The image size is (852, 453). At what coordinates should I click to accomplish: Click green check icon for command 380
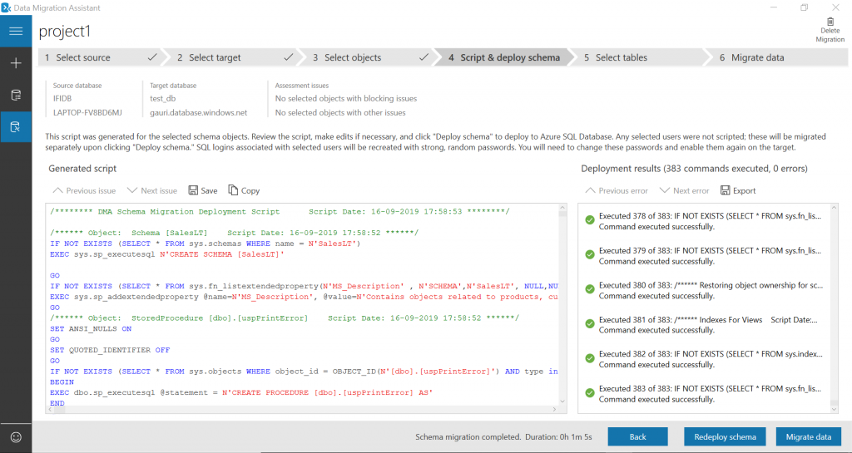[590, 289]
